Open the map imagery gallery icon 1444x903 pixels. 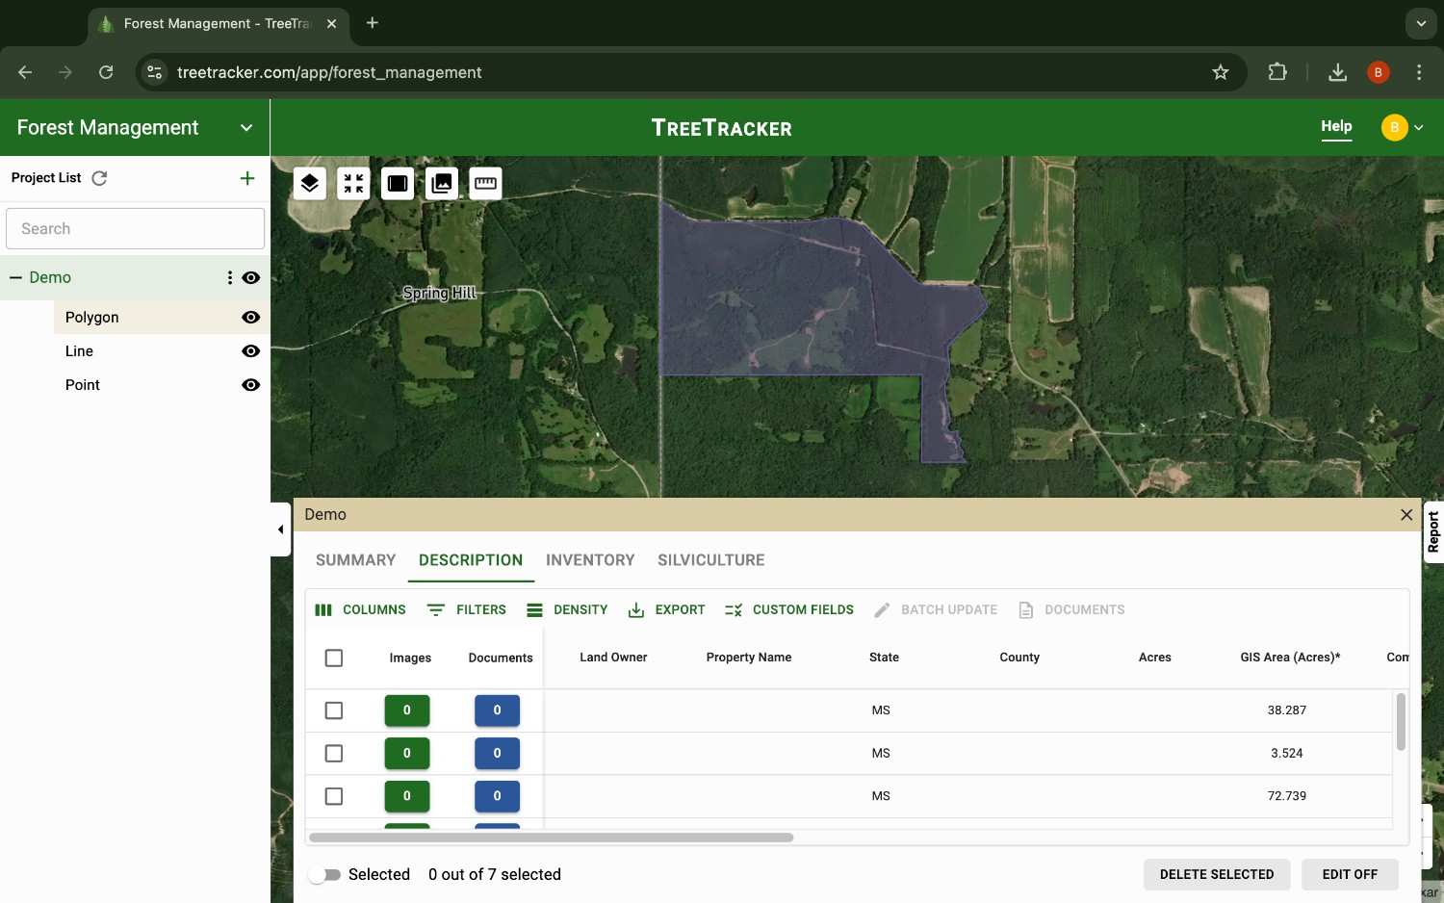pyautogui.click(x=442, y=183)
